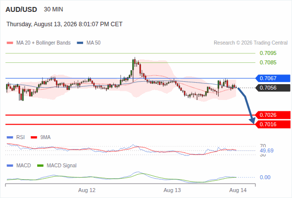
Task: Select the 0.7016 red support tag
Action: 273,124
